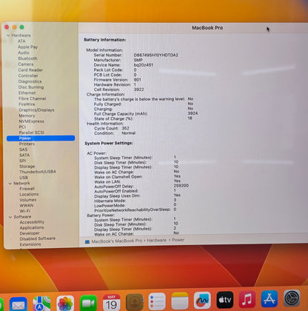The height and width of the screenshot is (311, 308).
Task: Select ATA in the sidebar
Action: (x=21, y=41)
